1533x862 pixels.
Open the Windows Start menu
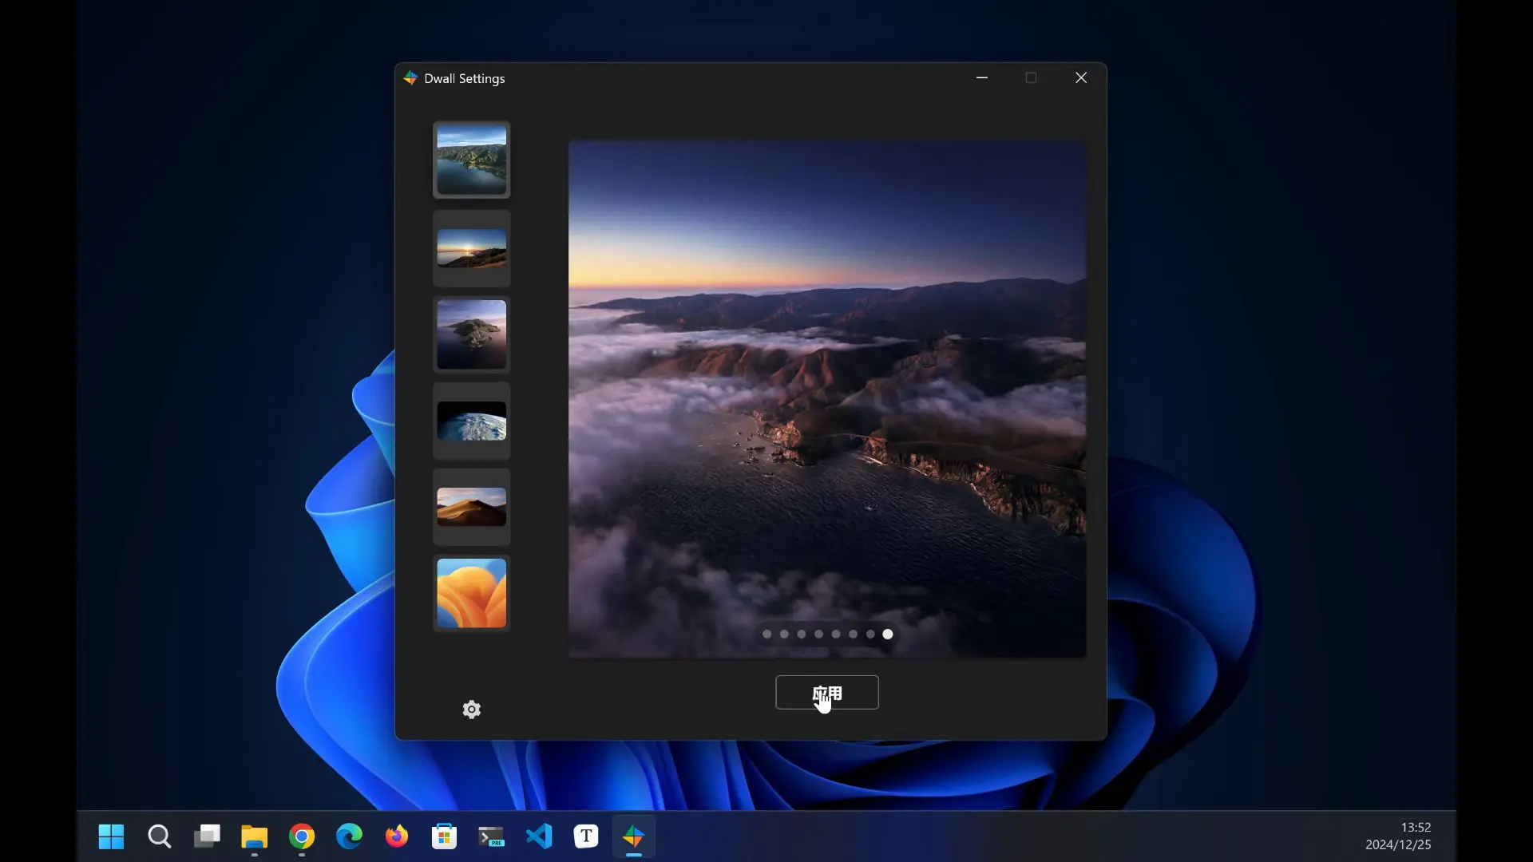pyautogui.click(x=111, y=836)
